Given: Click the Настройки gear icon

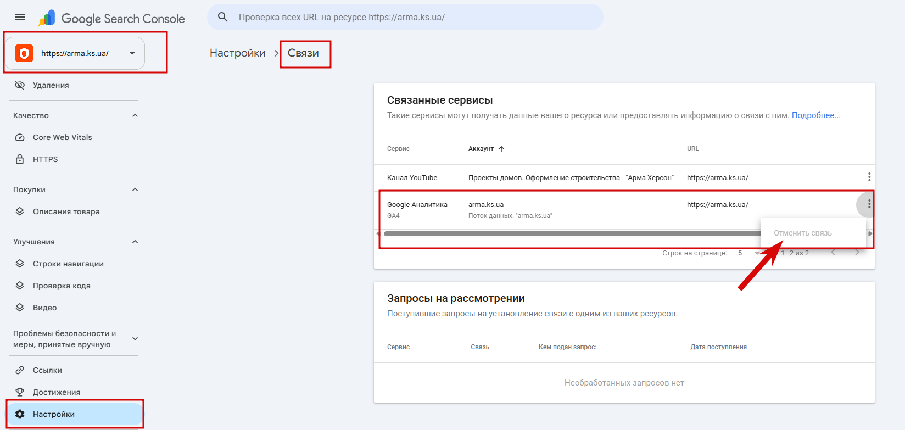Looking at the screenshot, I should (x=20, y=414).
